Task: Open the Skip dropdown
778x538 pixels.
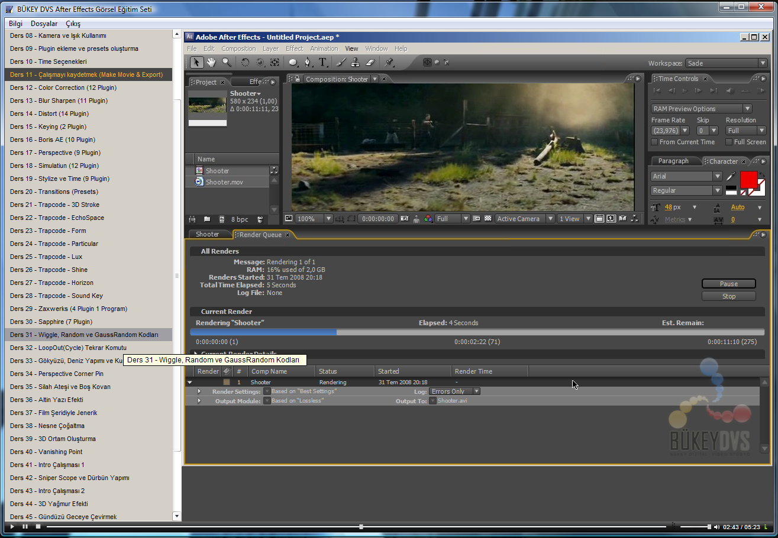Action: (x=708, y=131)
